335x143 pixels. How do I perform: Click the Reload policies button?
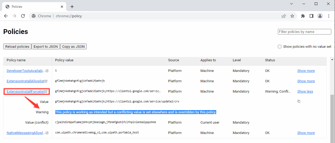click(x=17, y=46)
